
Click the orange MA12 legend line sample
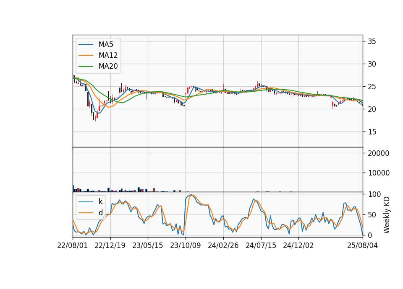(86, 55)
